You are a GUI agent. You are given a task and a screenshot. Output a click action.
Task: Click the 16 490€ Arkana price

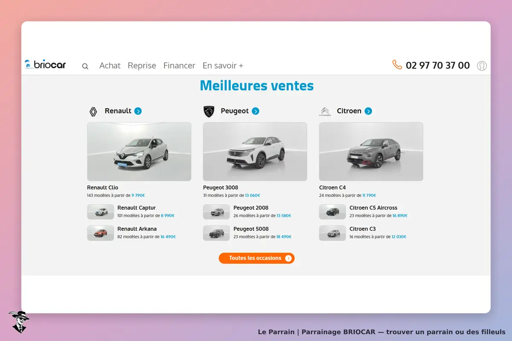(168, 237)
